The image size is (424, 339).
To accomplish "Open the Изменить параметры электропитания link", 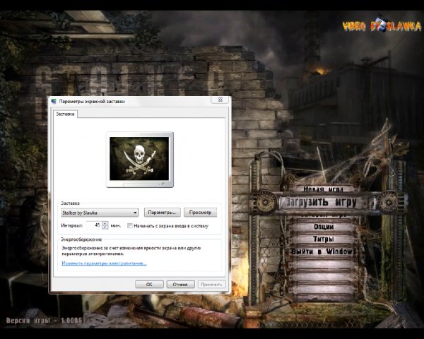I will [104, 263].
